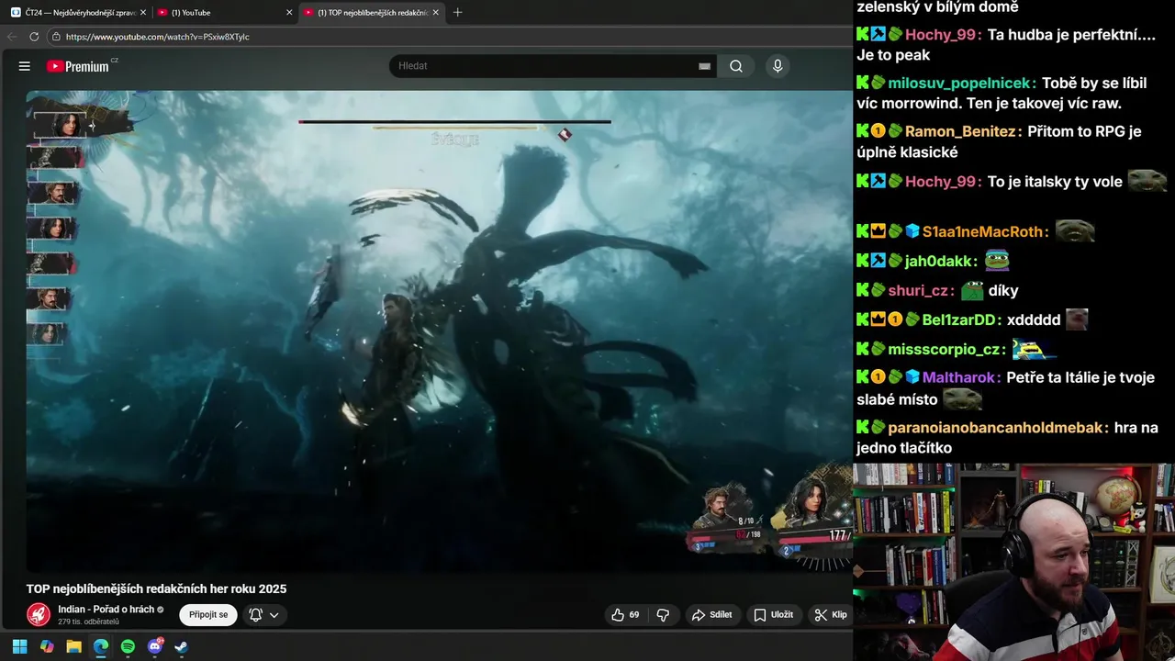Open the YouTube guide hamburger menu
Screen dimensions: 1175x661
25,66
